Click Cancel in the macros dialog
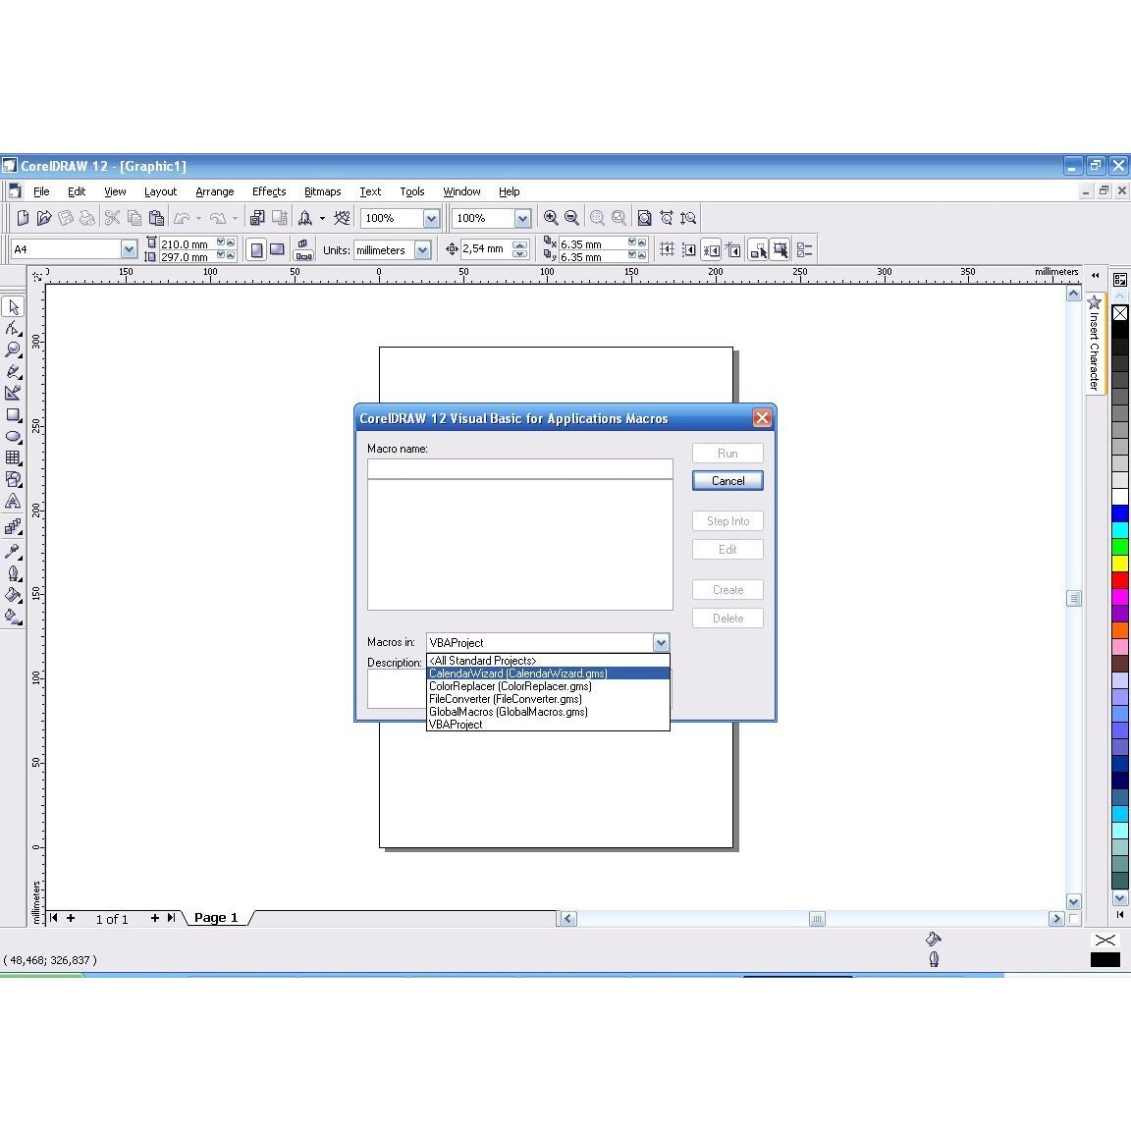Viewport: 1131px width, 1131px height. [x=727, y=480]
